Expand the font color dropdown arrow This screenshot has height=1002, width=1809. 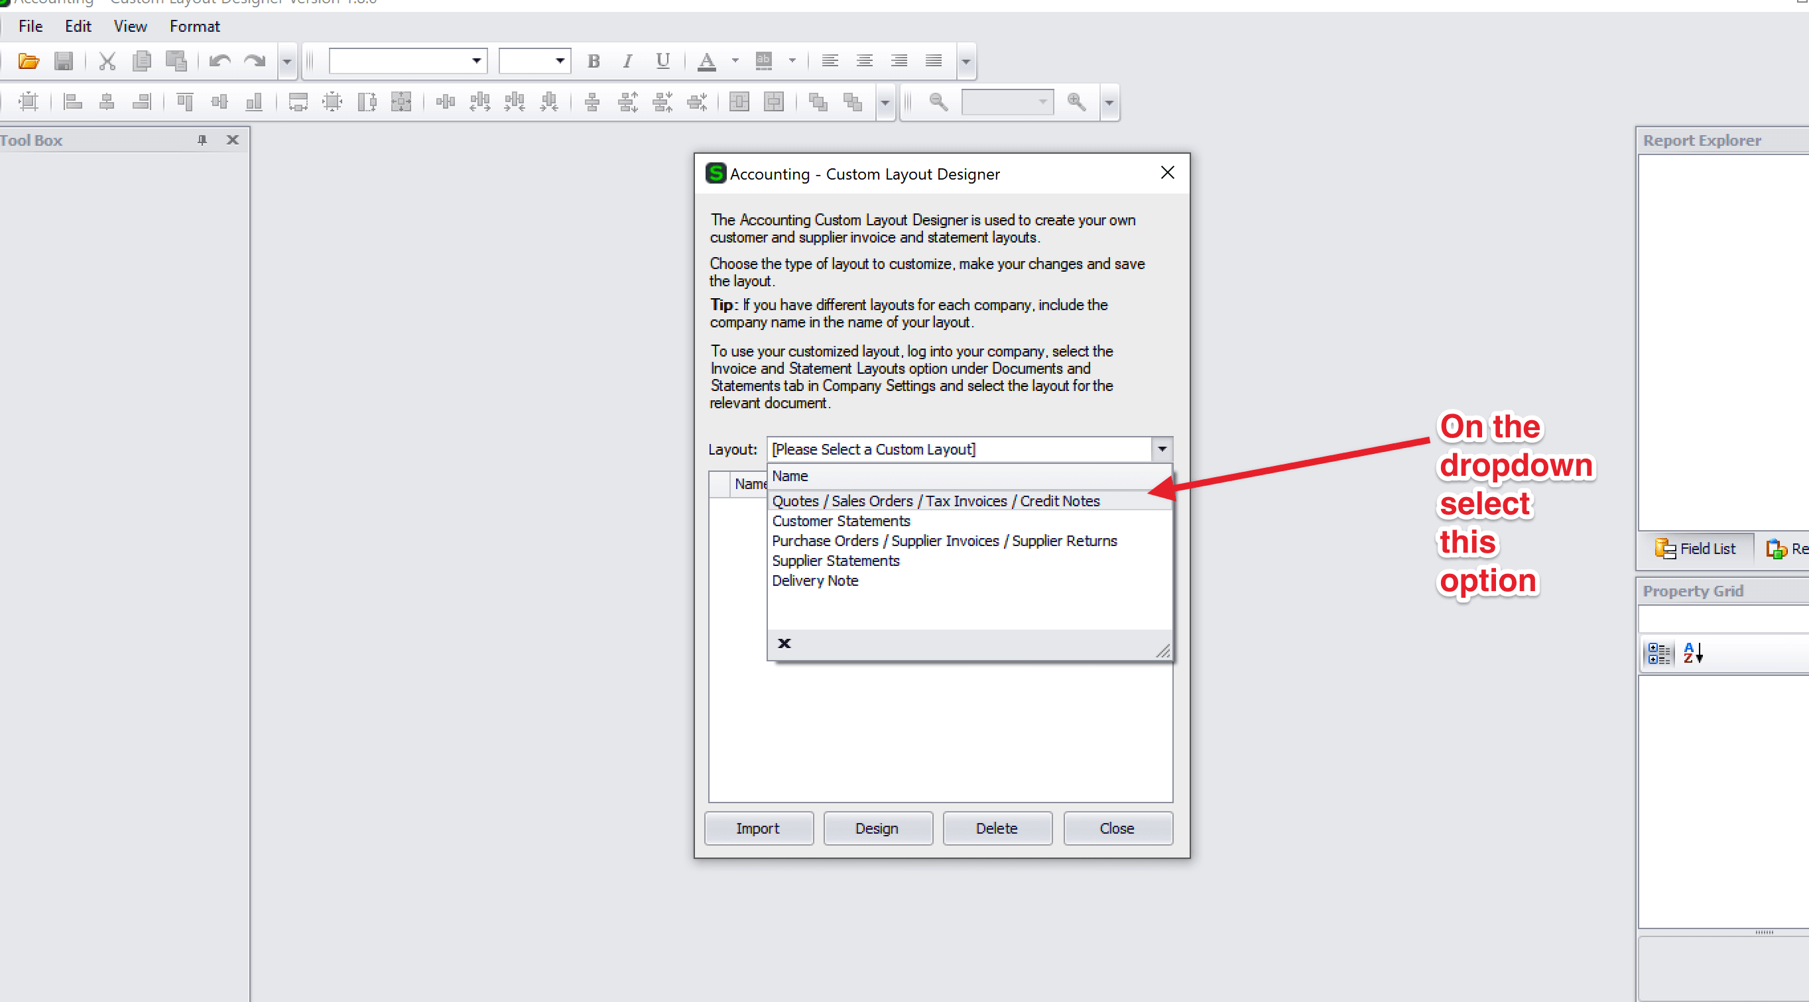click(735, 61)
